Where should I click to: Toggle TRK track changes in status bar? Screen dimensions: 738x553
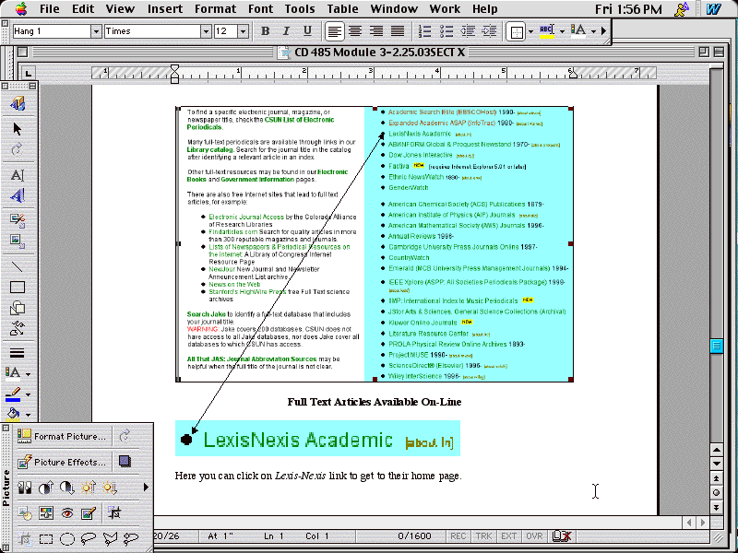[x=483, y=536]
